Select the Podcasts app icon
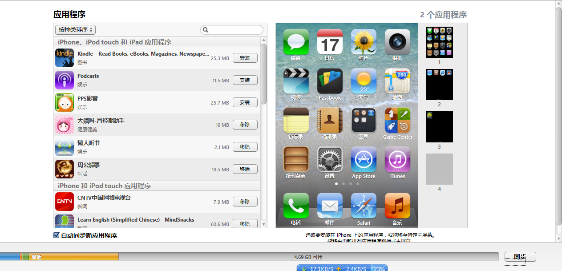The width and height of the screenshot is (562, 271). tap(65, 80)
